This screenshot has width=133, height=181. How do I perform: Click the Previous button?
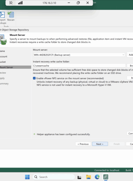(x=83, y=144)
